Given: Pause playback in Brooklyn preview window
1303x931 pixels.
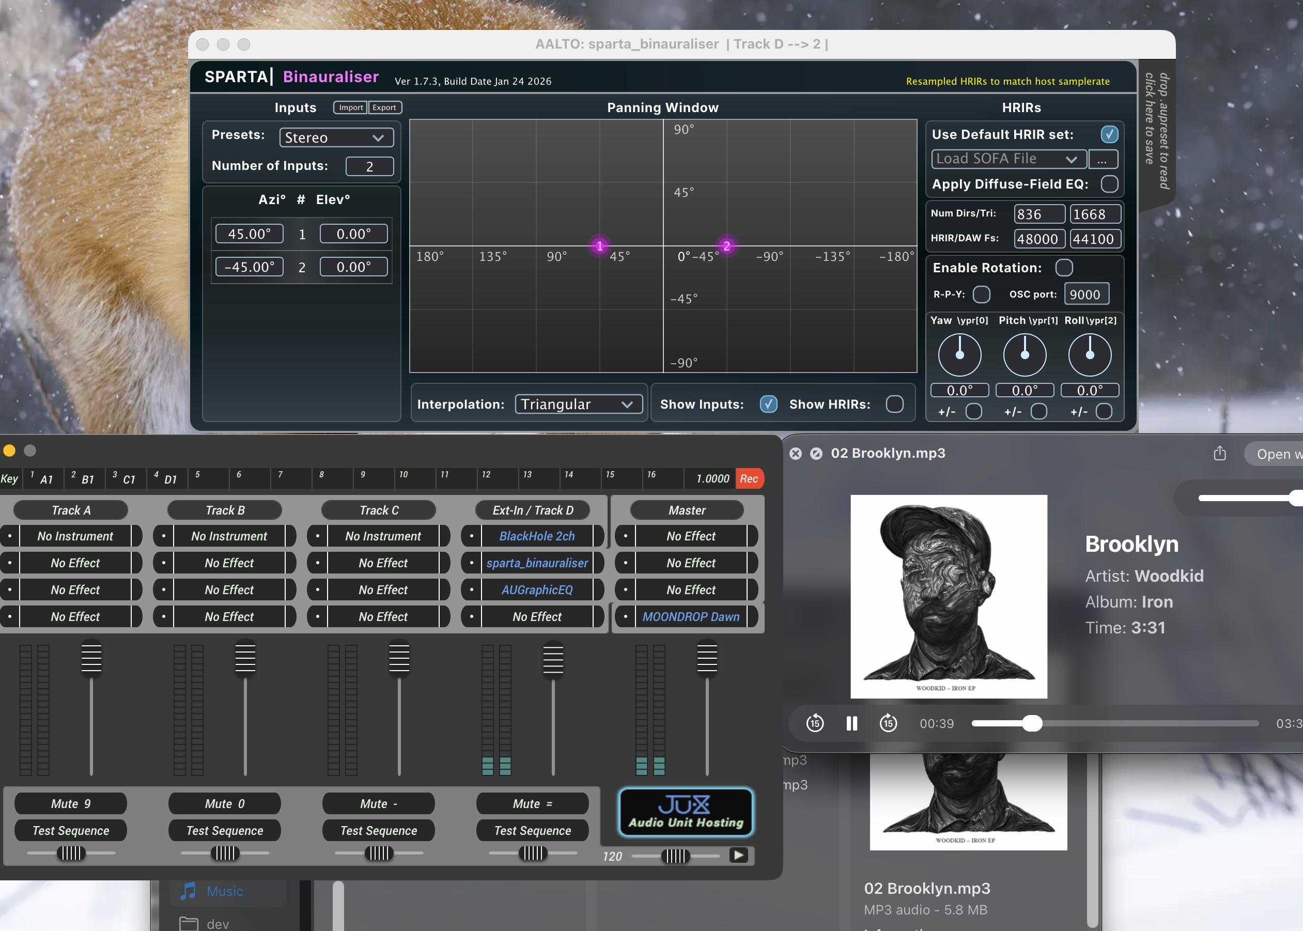Looking at the screenshot, I should click(851, 723).
